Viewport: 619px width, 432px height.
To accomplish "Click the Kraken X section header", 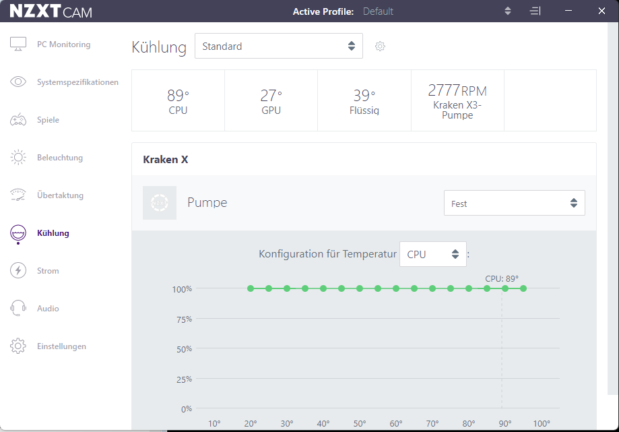I will click(x=166, y=160).
